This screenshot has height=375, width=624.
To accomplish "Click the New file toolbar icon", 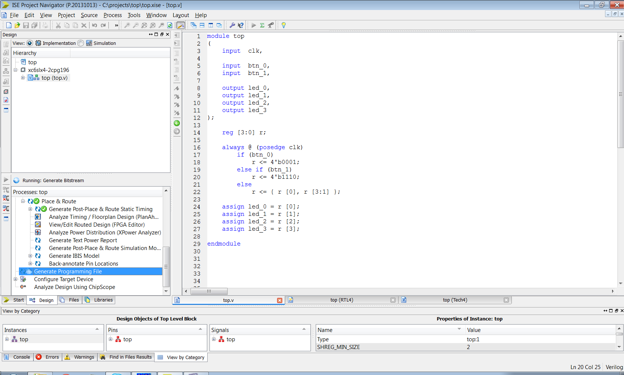I will pos(9,25).
